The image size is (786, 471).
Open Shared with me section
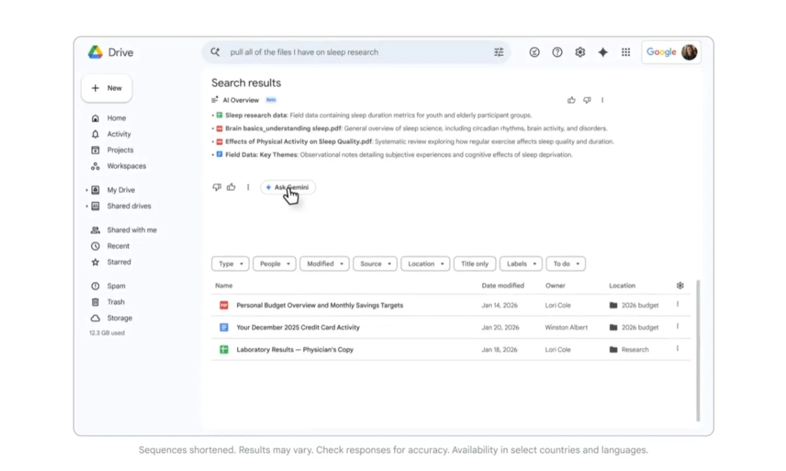click(132, 230)
